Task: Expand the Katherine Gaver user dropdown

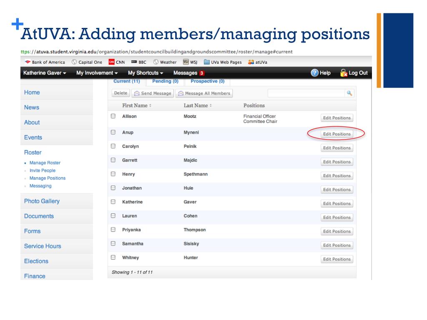Action: coord(45,73)
